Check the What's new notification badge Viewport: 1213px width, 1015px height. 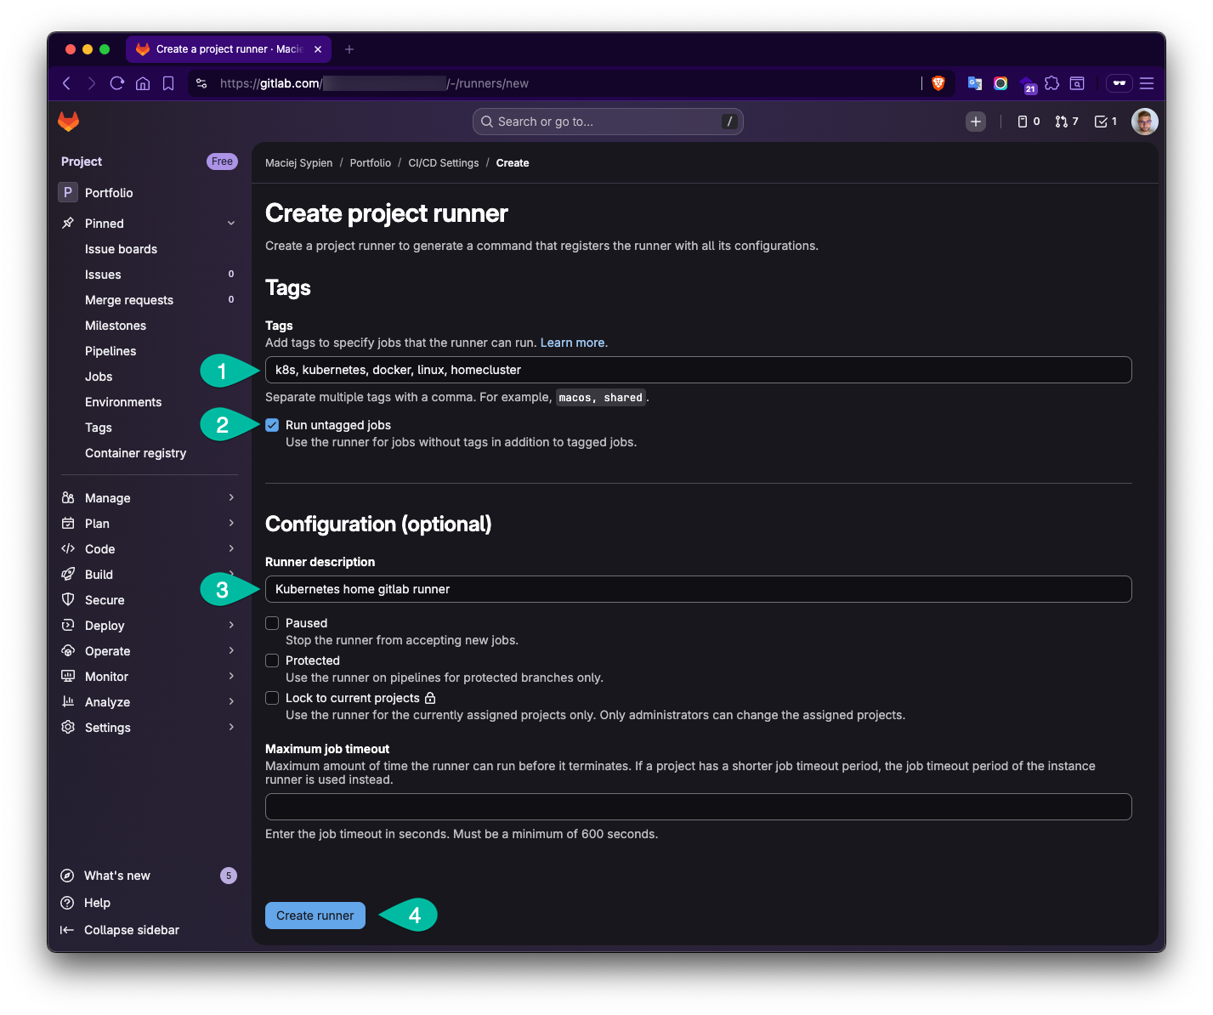pyautogui.click(x=228, y=875)
